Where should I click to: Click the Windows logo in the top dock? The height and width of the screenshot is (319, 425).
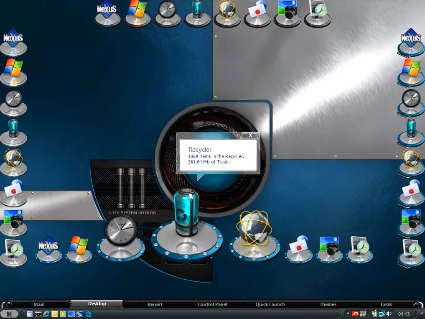(137, 13)
